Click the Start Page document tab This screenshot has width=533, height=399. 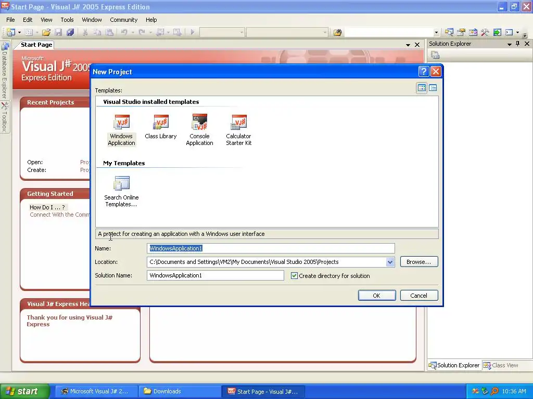tap(36, 45)
